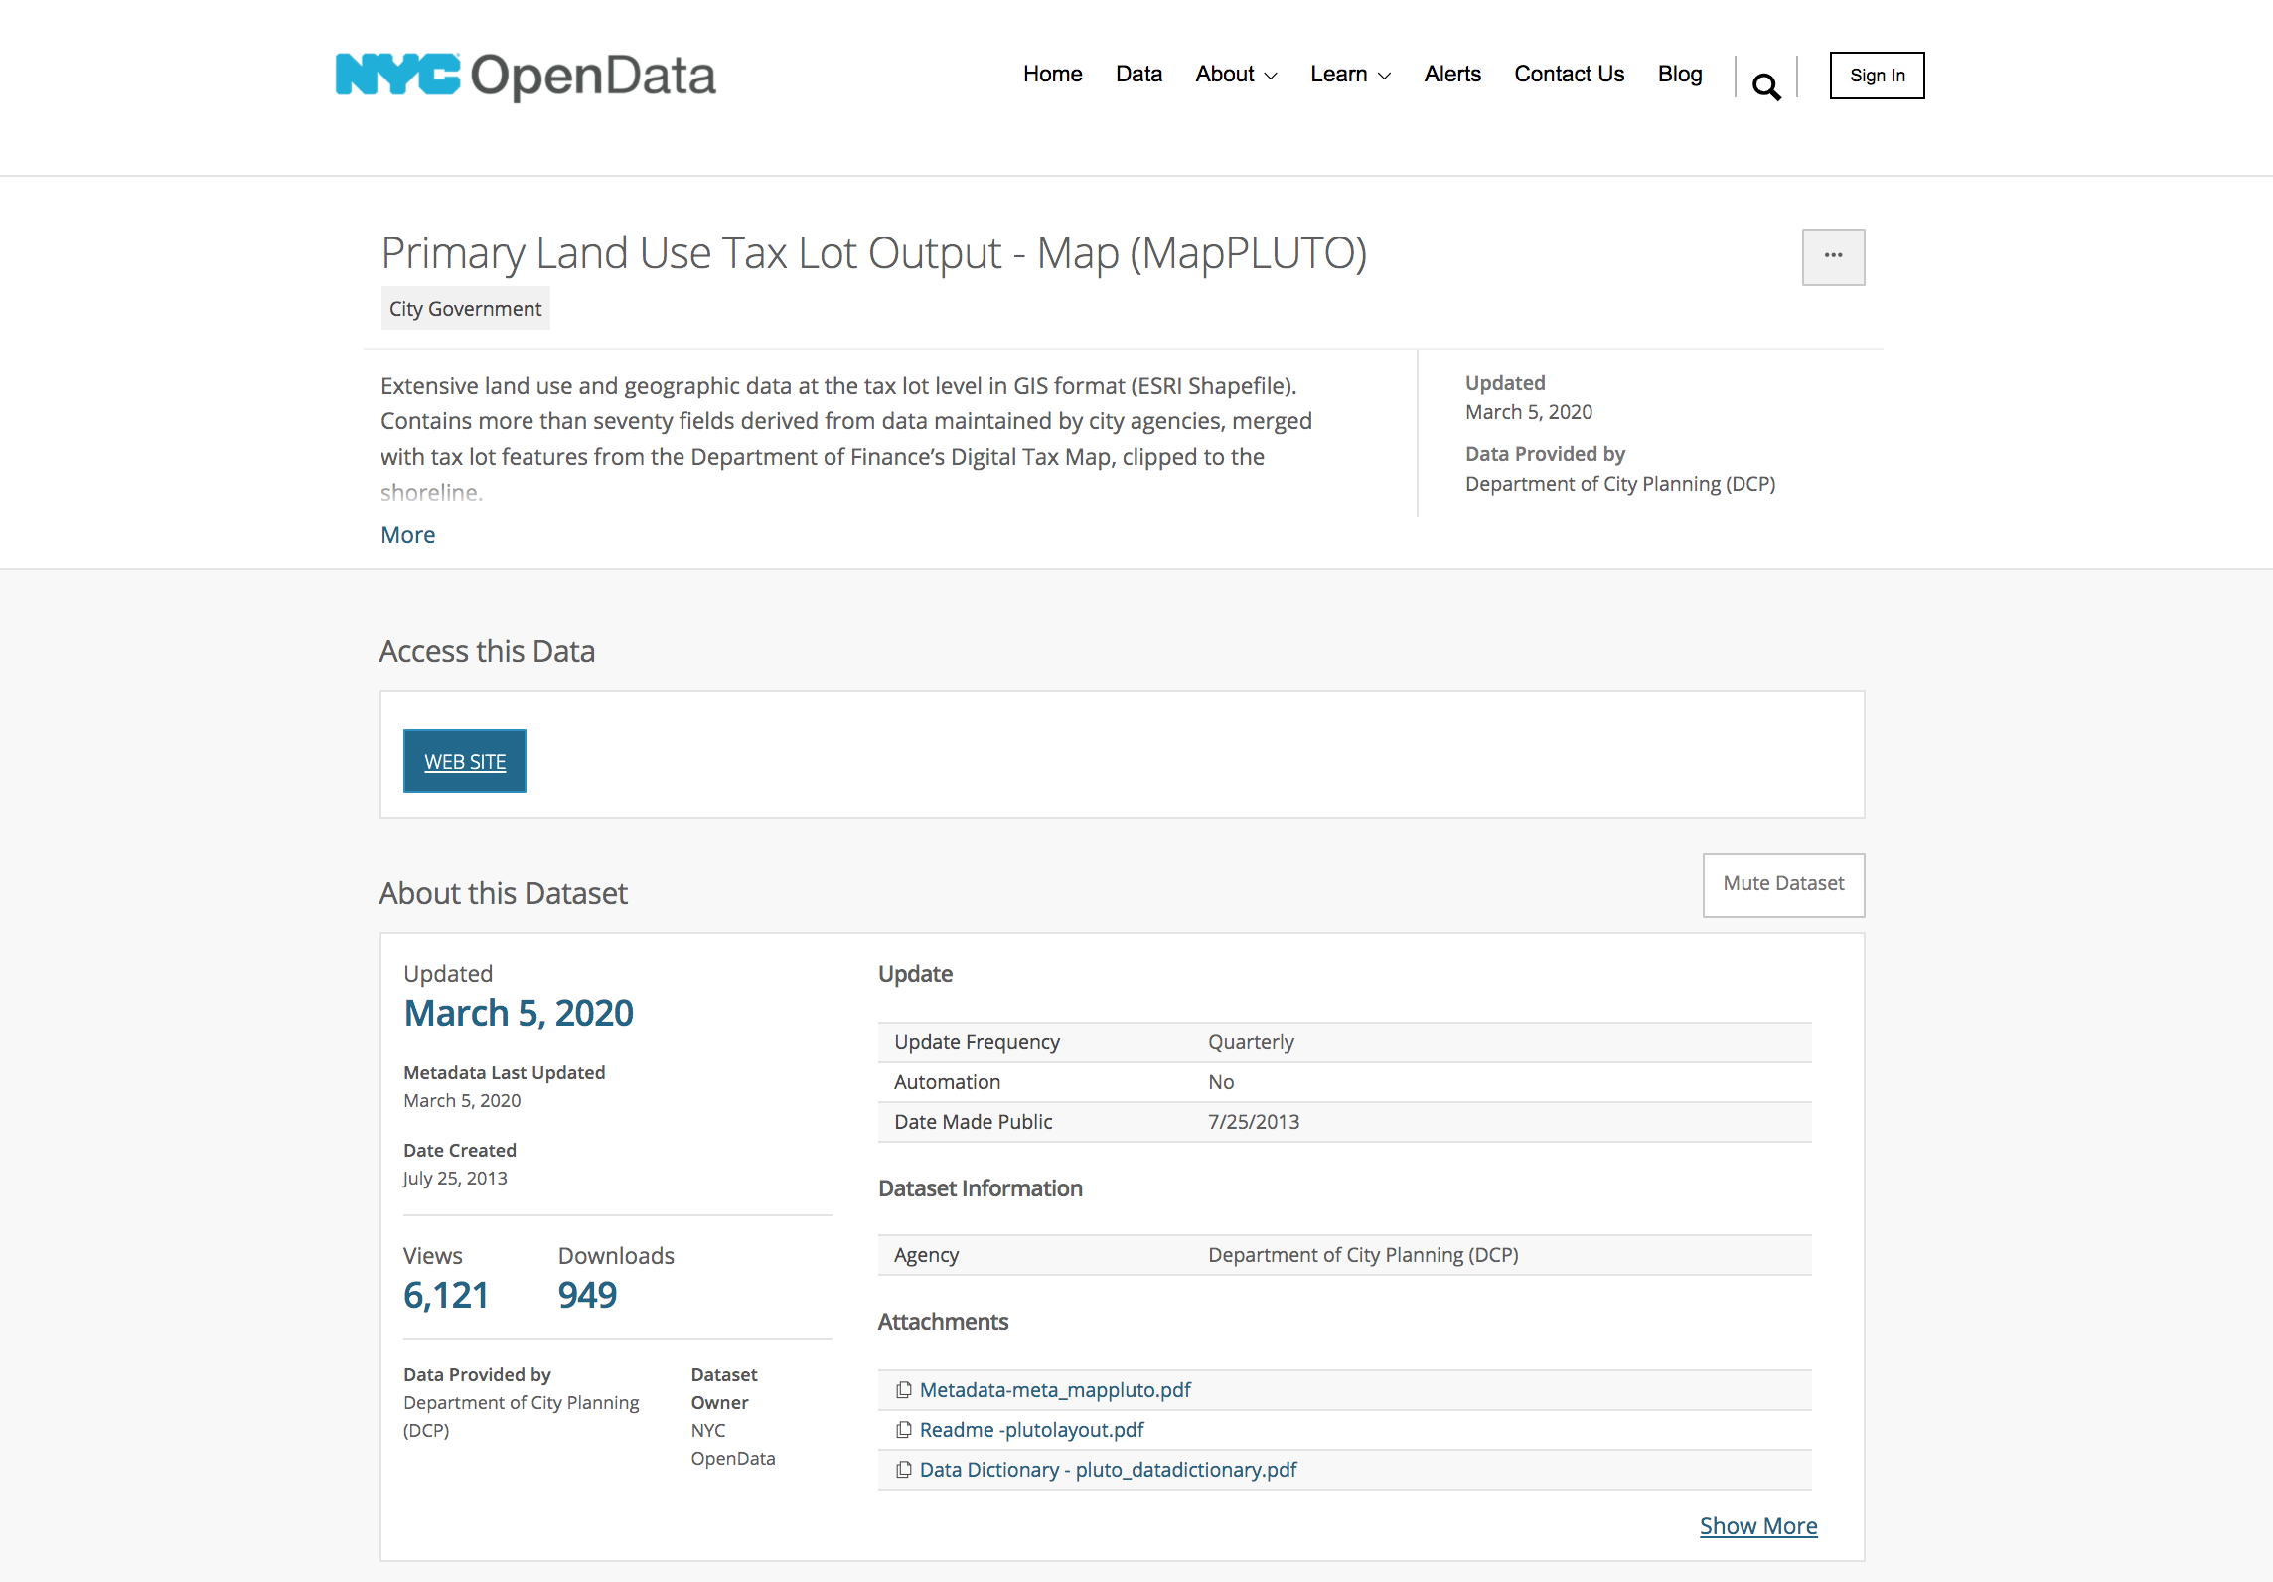Click the City Government category tag
The width and height of the screenshot is (2273, 1582).
[465, 309]
